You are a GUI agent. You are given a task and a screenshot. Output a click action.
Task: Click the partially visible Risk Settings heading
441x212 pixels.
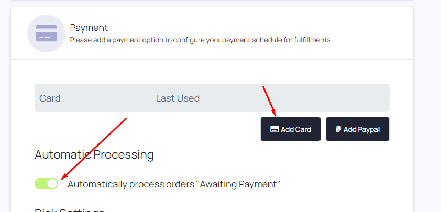(70, 209)
